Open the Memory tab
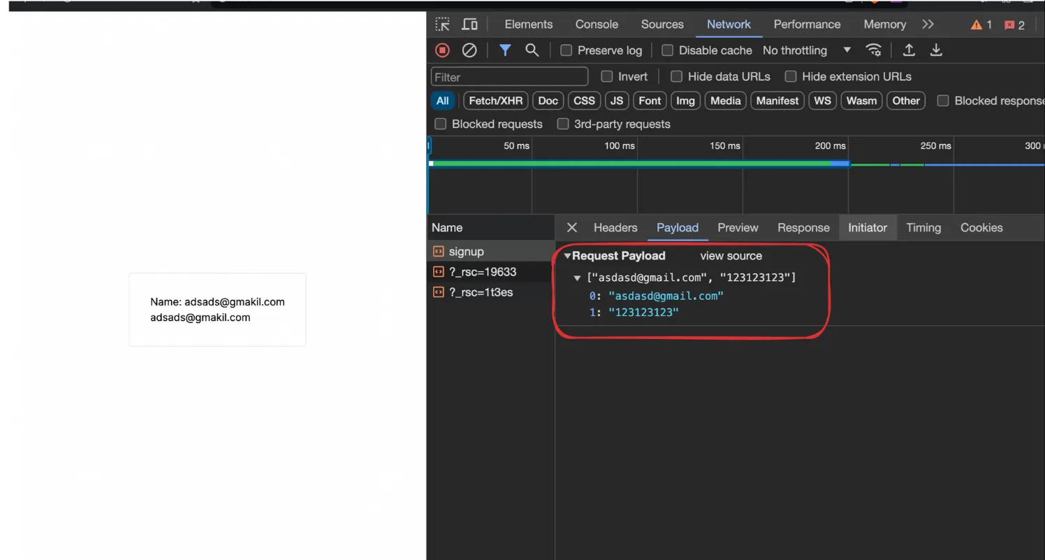The width and height of the screenshot is (1045, 560). (884, 24)
